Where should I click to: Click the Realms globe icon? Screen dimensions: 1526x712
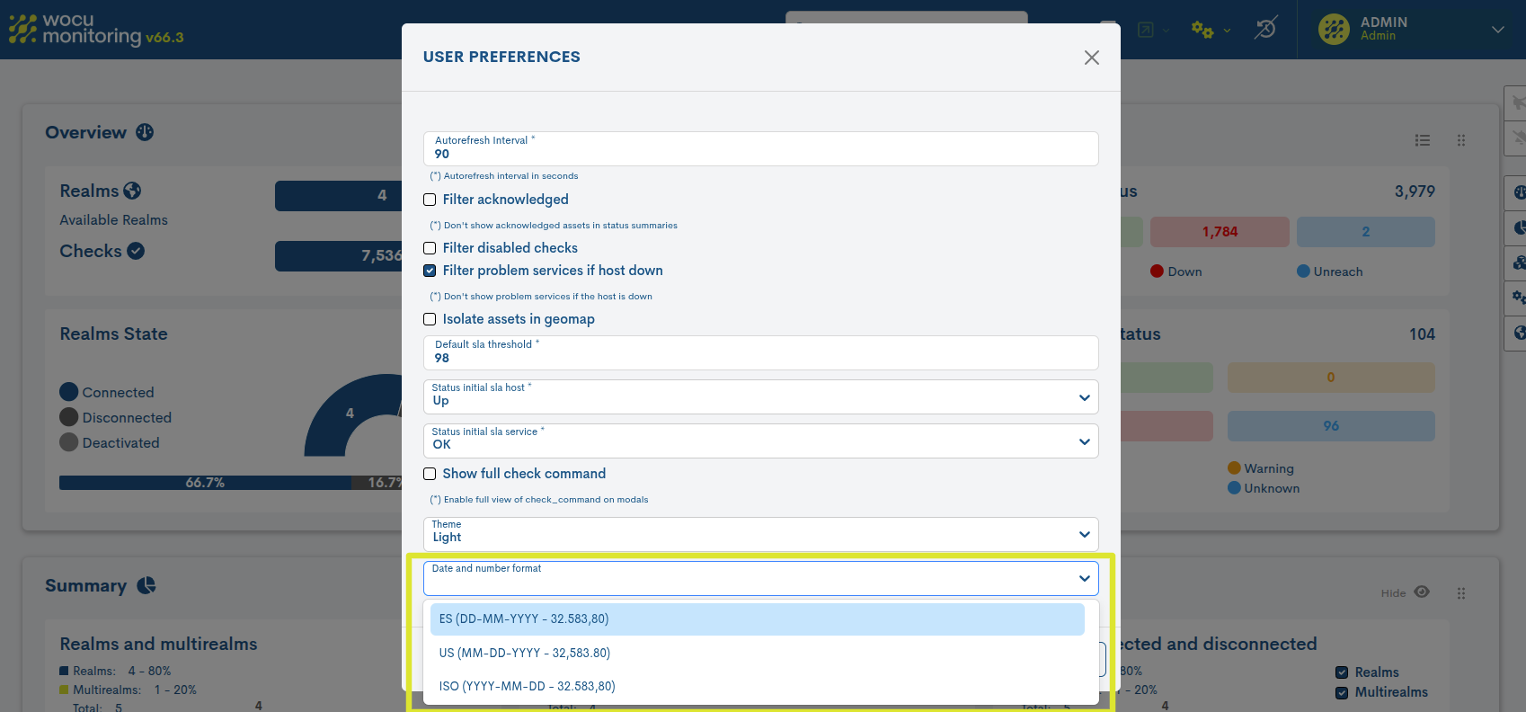coord(132,191)
